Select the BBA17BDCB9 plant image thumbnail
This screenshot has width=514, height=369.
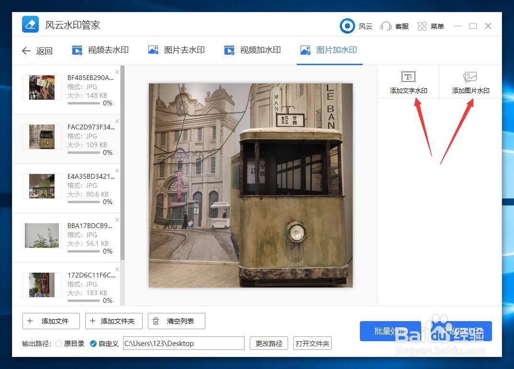41,235
